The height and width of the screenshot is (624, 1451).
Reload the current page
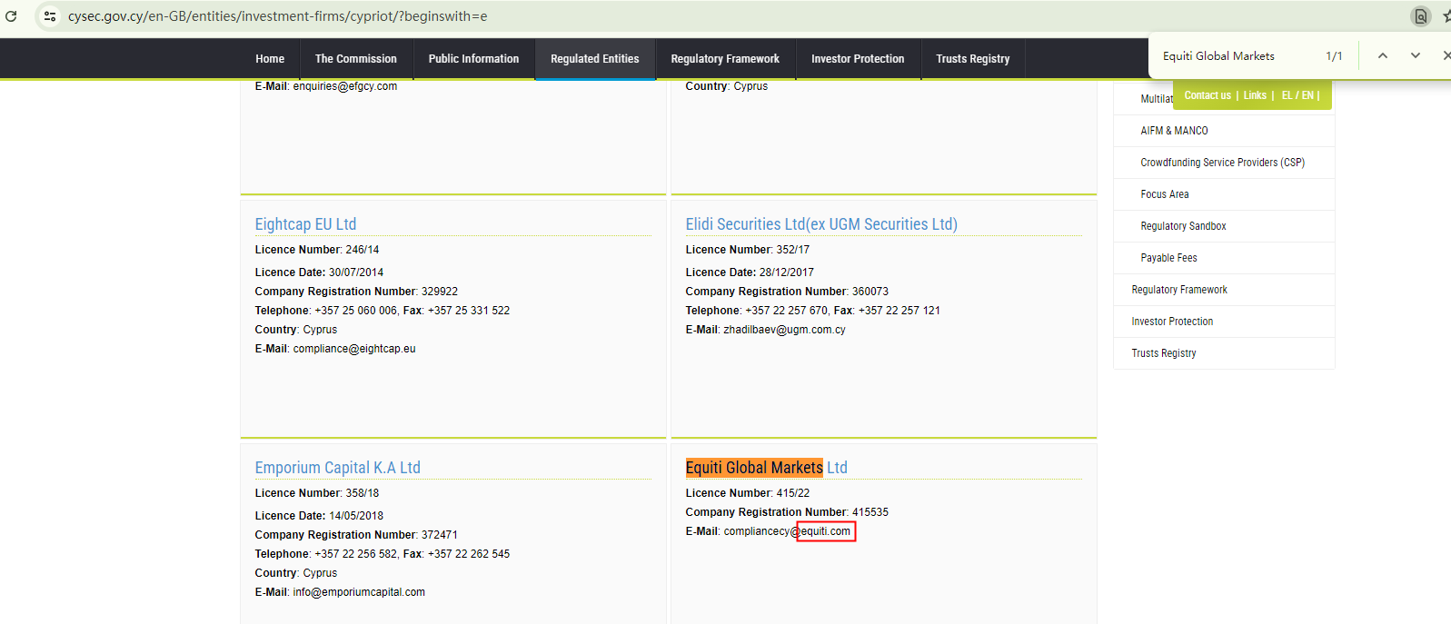point(11,16)
